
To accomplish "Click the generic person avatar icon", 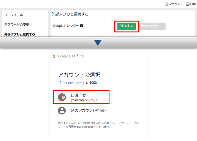I will (62, 111).
